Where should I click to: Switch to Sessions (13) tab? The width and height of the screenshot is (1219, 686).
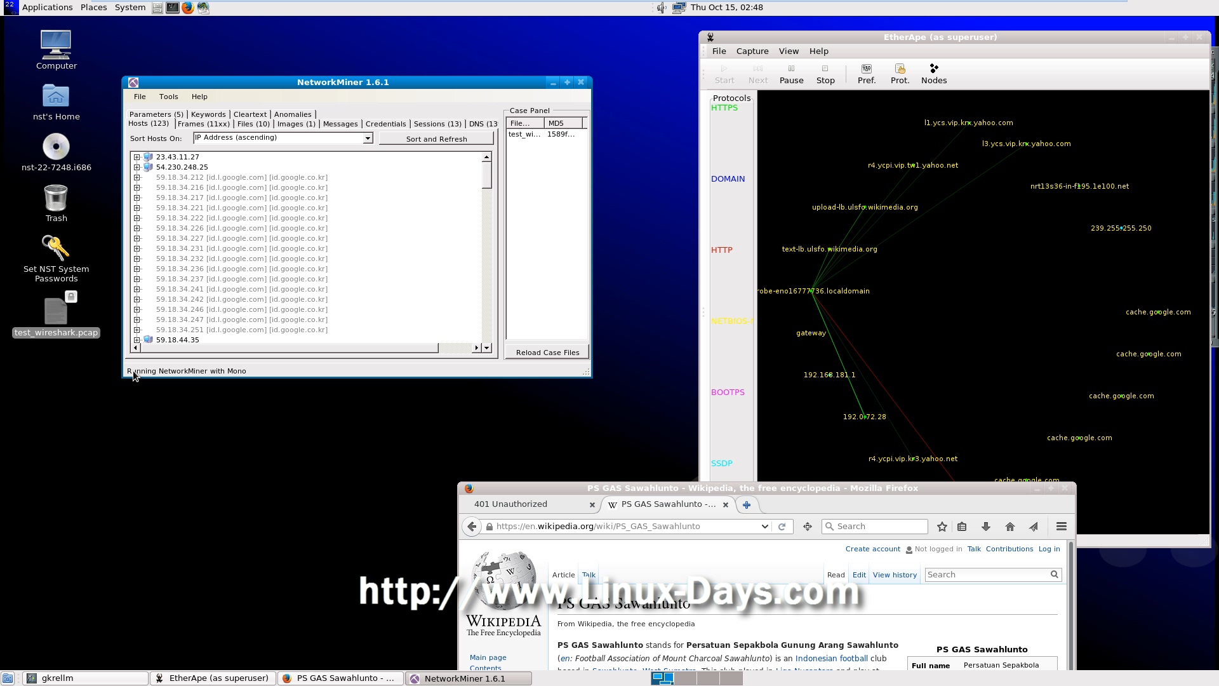pos(437,124)
